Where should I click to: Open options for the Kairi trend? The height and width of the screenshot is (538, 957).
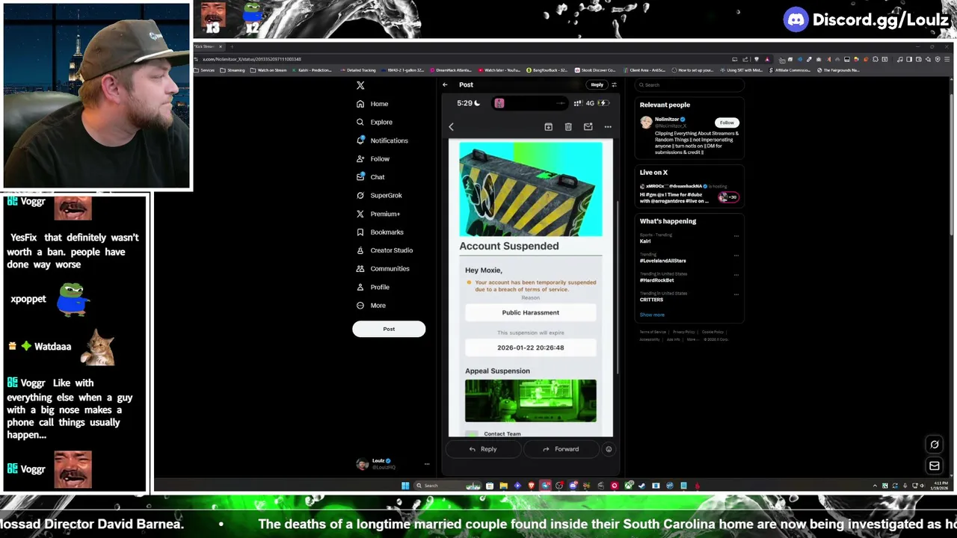point(736,236)
